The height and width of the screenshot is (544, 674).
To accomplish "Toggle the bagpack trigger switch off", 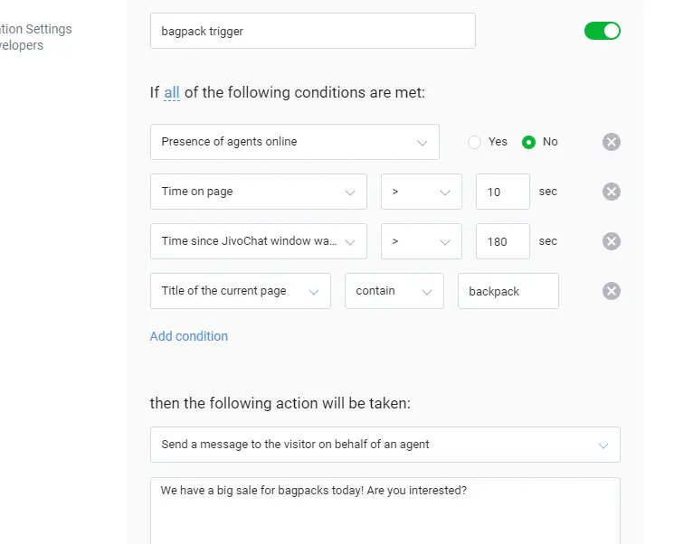I will tap(603, 31).
